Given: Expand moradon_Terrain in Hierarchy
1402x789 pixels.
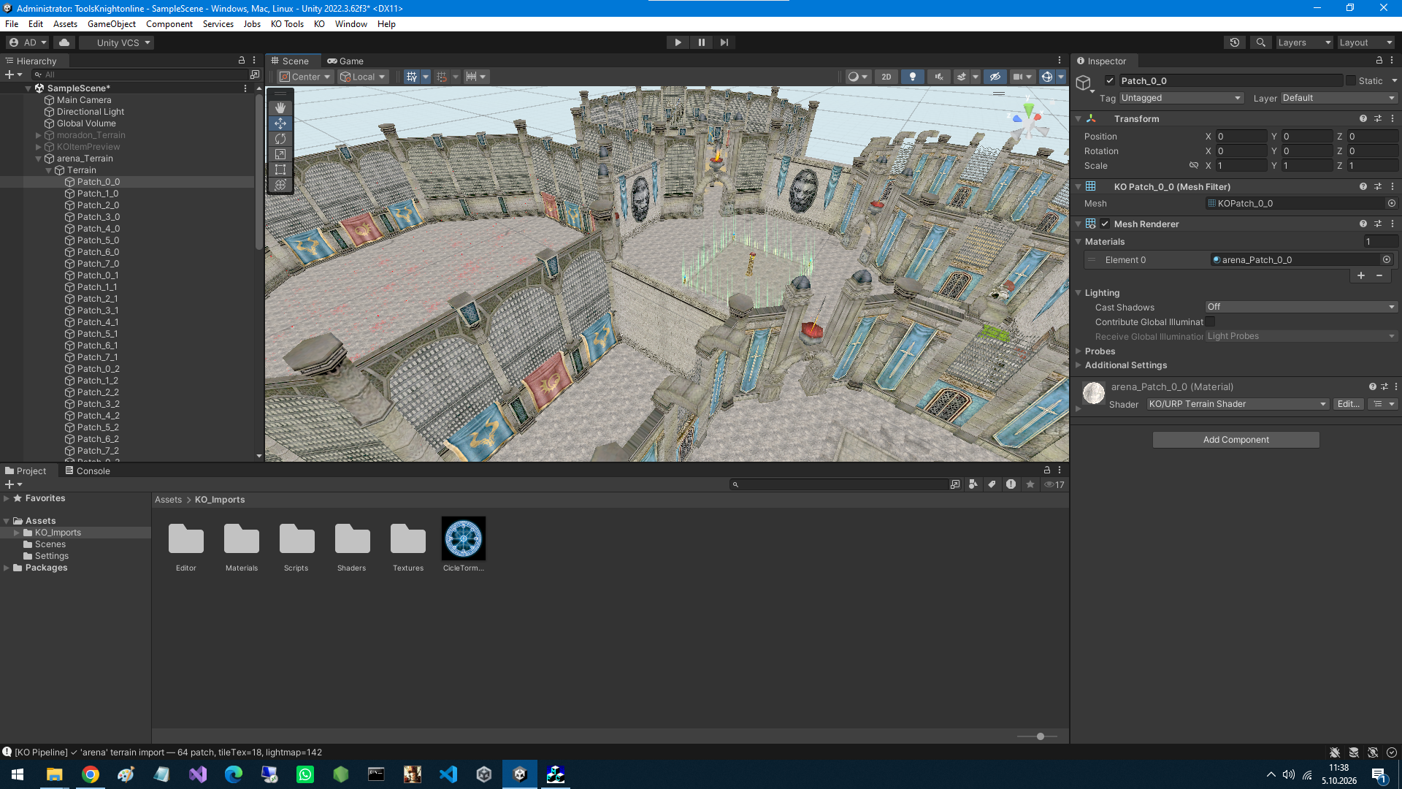Looking at the screenshot, I should [x=39, y=135].
